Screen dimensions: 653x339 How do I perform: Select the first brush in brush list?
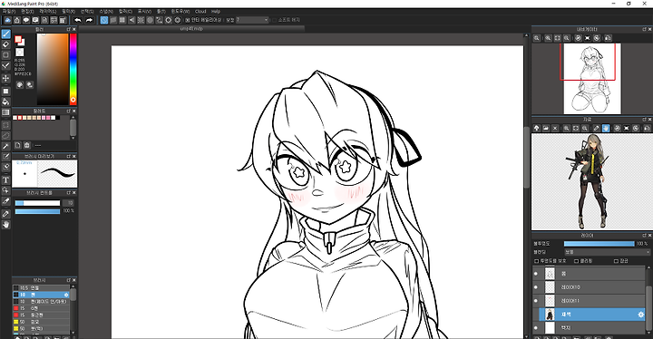(x=41, y=287)
